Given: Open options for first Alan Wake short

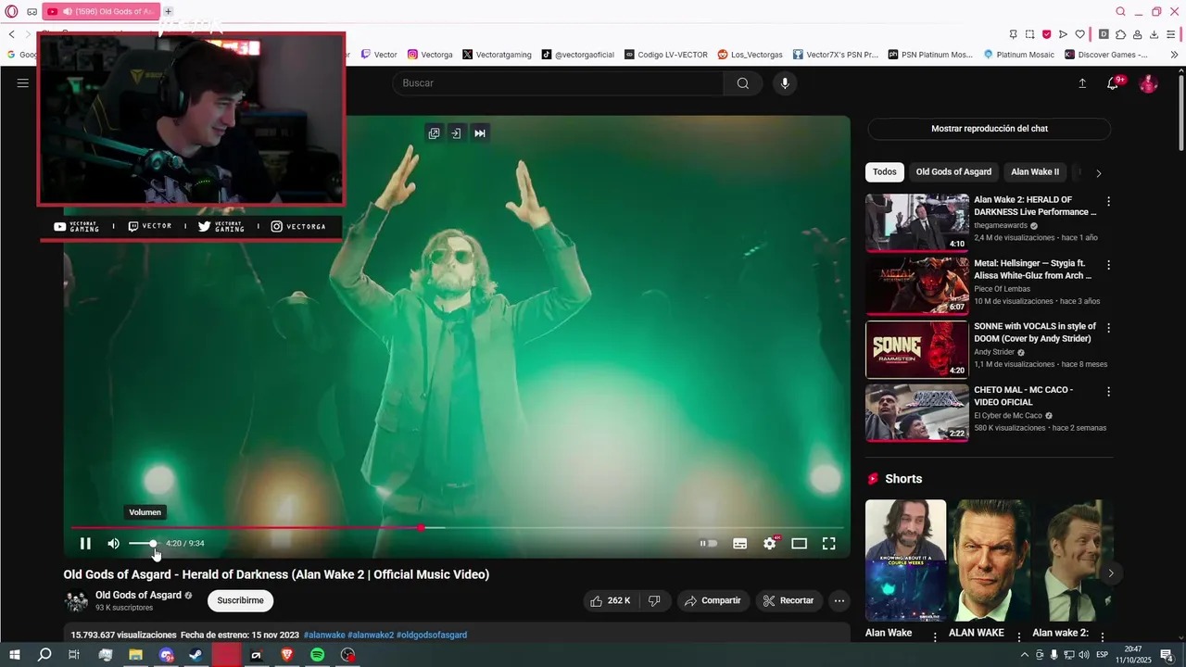Looking at the screenshot, I should (935, 637).
